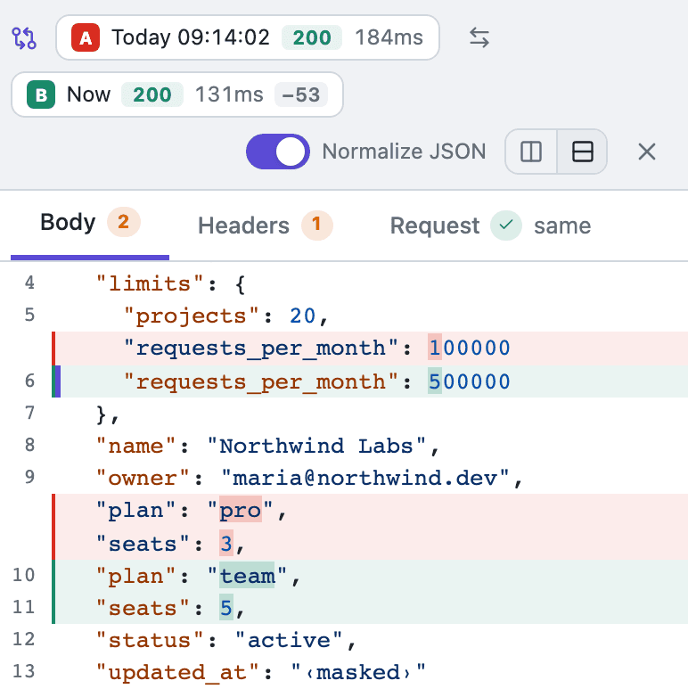Viewport: 688px width, 697px height.
Task: Click the compare/diff icon at top left
Action: coord(24,37)
